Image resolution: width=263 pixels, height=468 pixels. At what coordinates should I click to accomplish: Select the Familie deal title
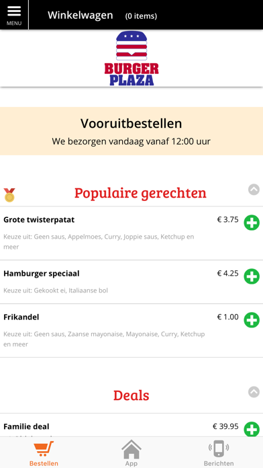click(x=27, y=426)
